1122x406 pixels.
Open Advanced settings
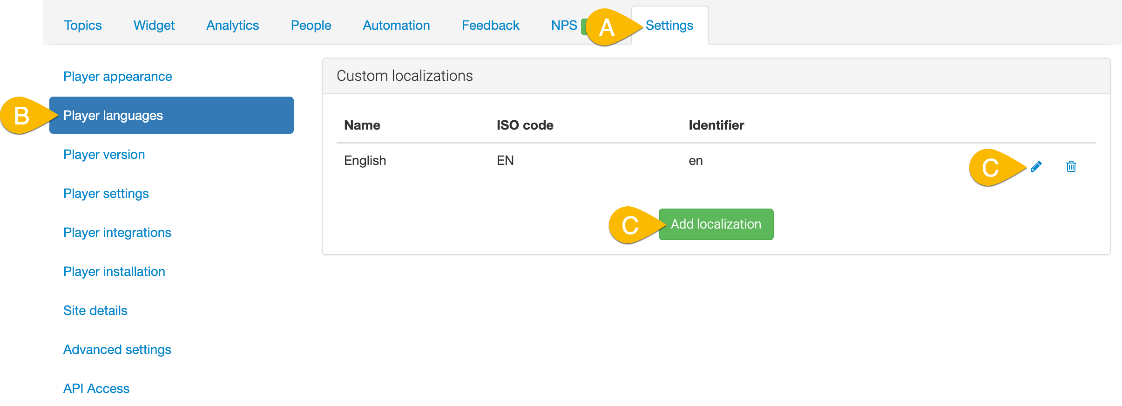pos(117,350)
